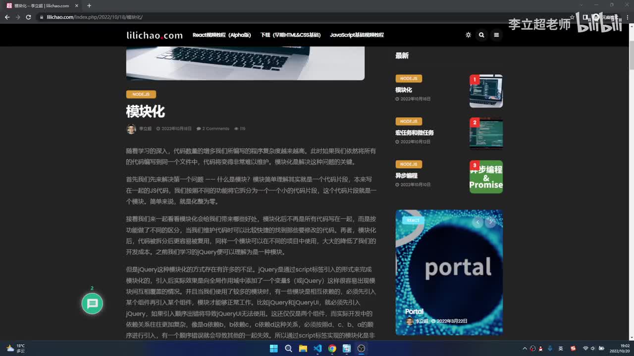Open the hamburger menu in site header
The width and height of the screenshot is (634, 356).
click(x=496, y=35)
